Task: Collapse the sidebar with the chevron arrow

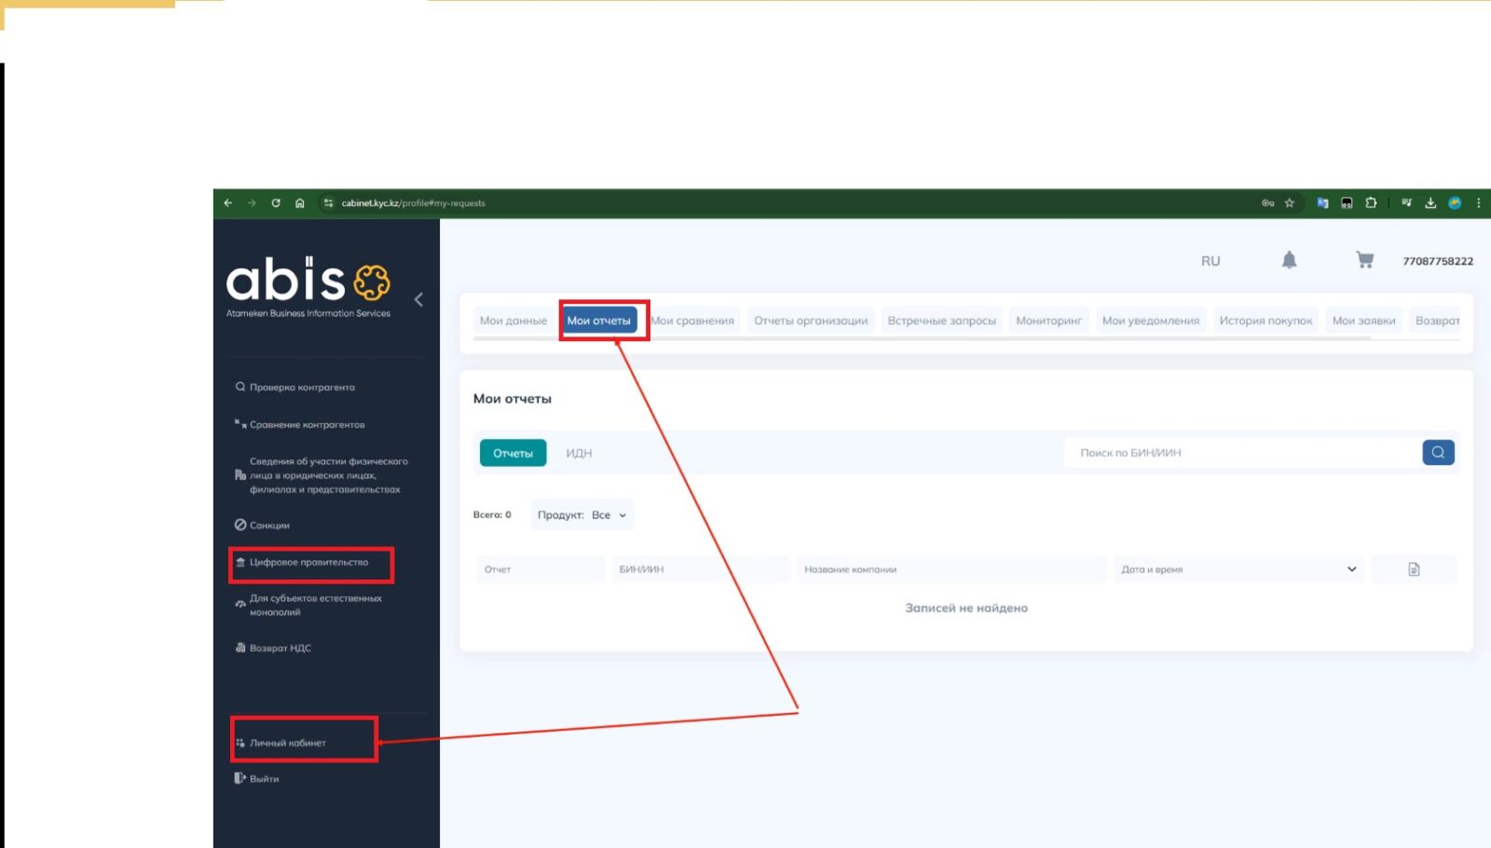Action: pyautogui.click(x=418, y=299)
